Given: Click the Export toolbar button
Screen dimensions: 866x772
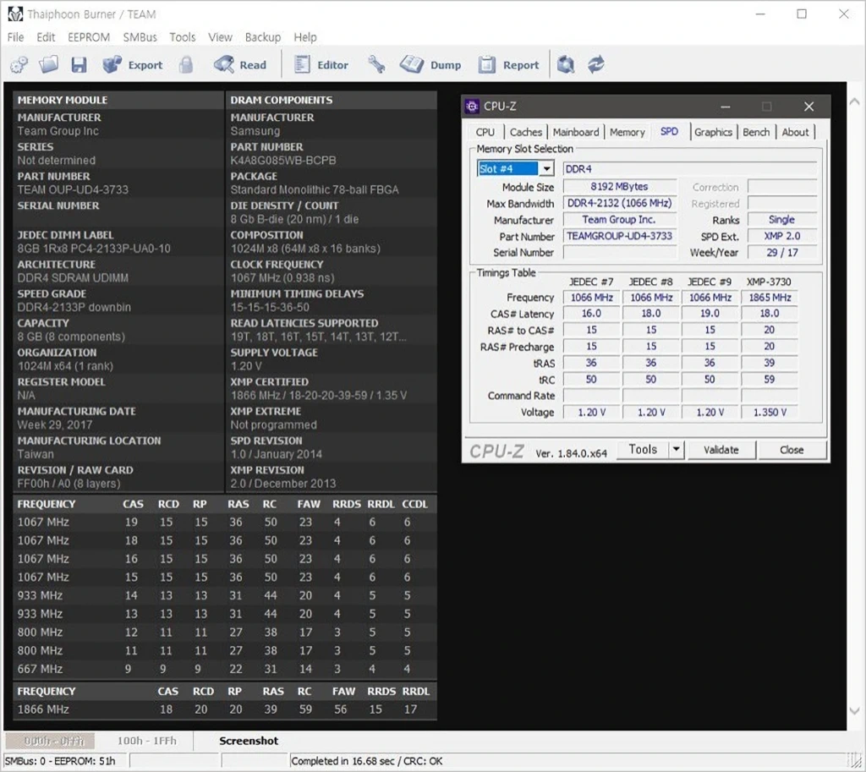Looking at the screenshot, I should [133, 64].
